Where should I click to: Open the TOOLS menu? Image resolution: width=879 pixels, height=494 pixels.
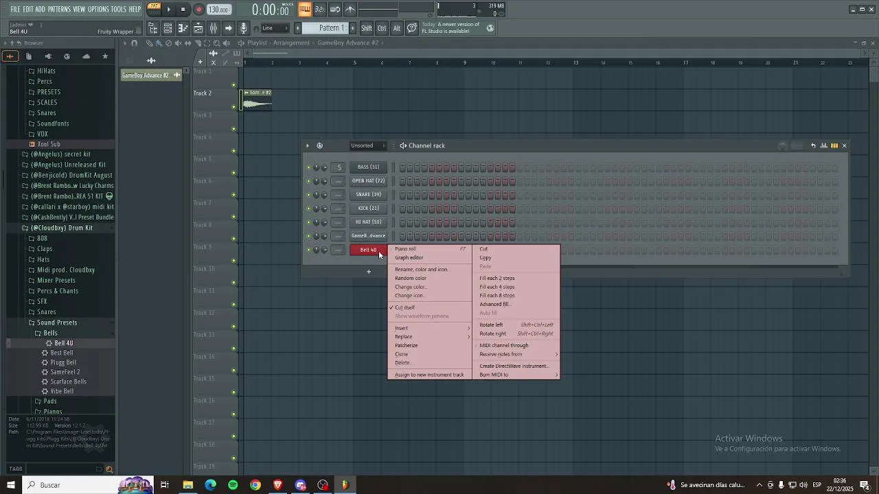click(x=119, y=9)
